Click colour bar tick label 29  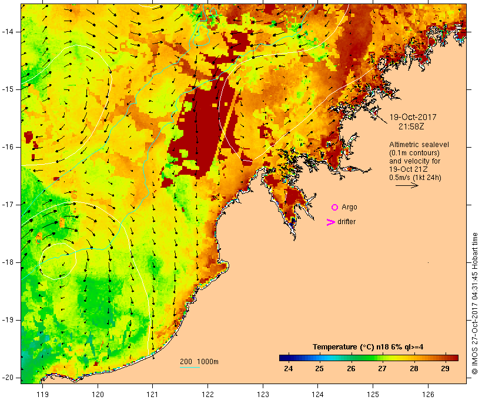(445, 369)
